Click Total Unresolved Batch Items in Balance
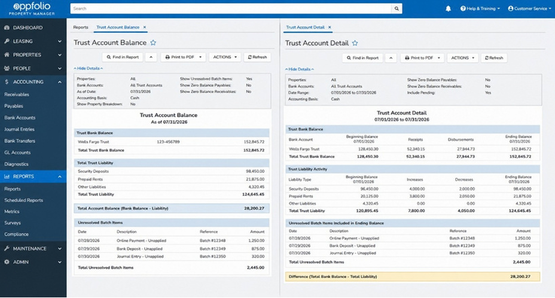Screen dimensions: 555x298 [x=105, y=267]
